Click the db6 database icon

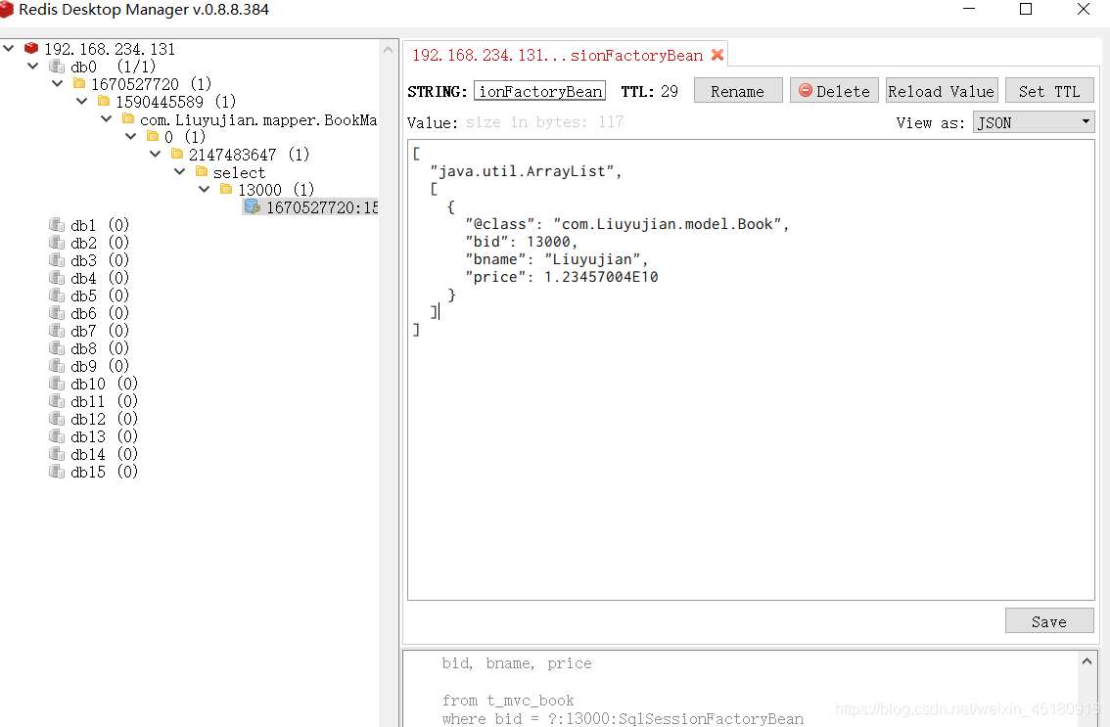57,313
